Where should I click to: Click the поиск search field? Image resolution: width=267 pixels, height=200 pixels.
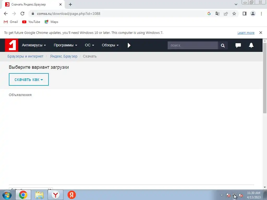pos(193,45)
